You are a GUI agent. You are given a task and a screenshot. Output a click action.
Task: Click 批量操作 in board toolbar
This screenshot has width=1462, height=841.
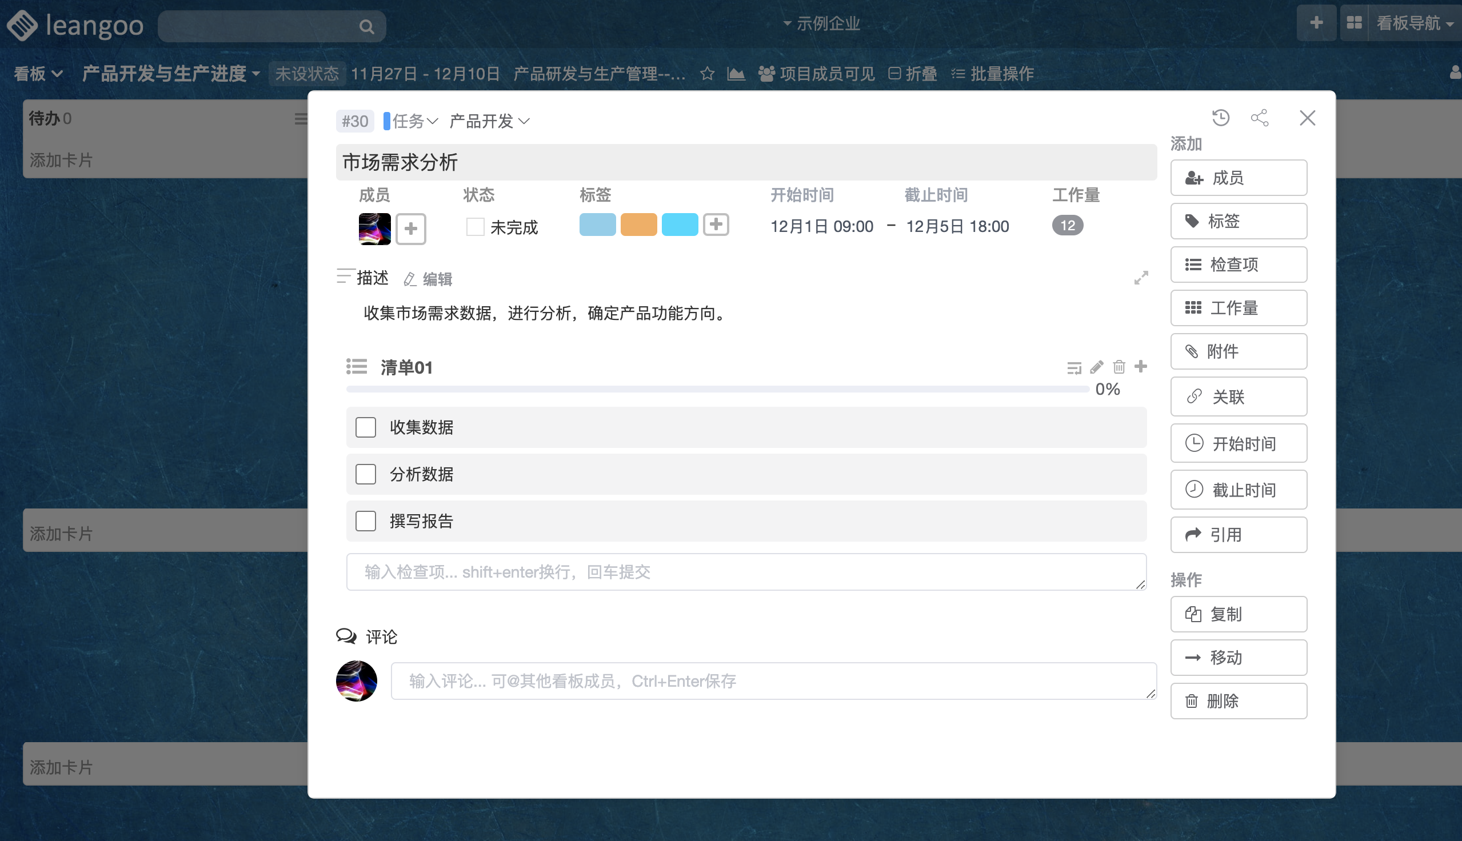pos(992,73)
